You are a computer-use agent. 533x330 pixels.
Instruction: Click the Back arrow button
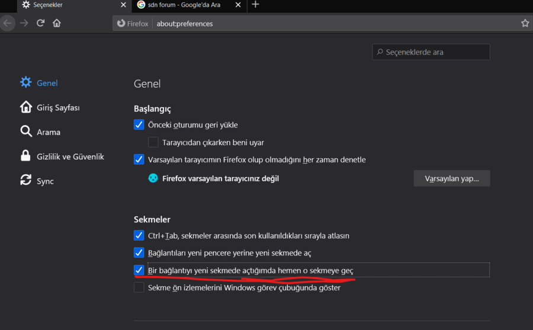click(x=7, y=23)
